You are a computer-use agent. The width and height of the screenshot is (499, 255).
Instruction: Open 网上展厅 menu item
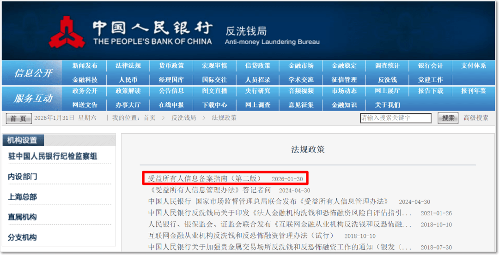(387, 91)
